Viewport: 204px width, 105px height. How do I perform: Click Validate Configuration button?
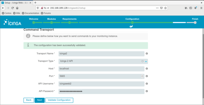click(59, 100)
